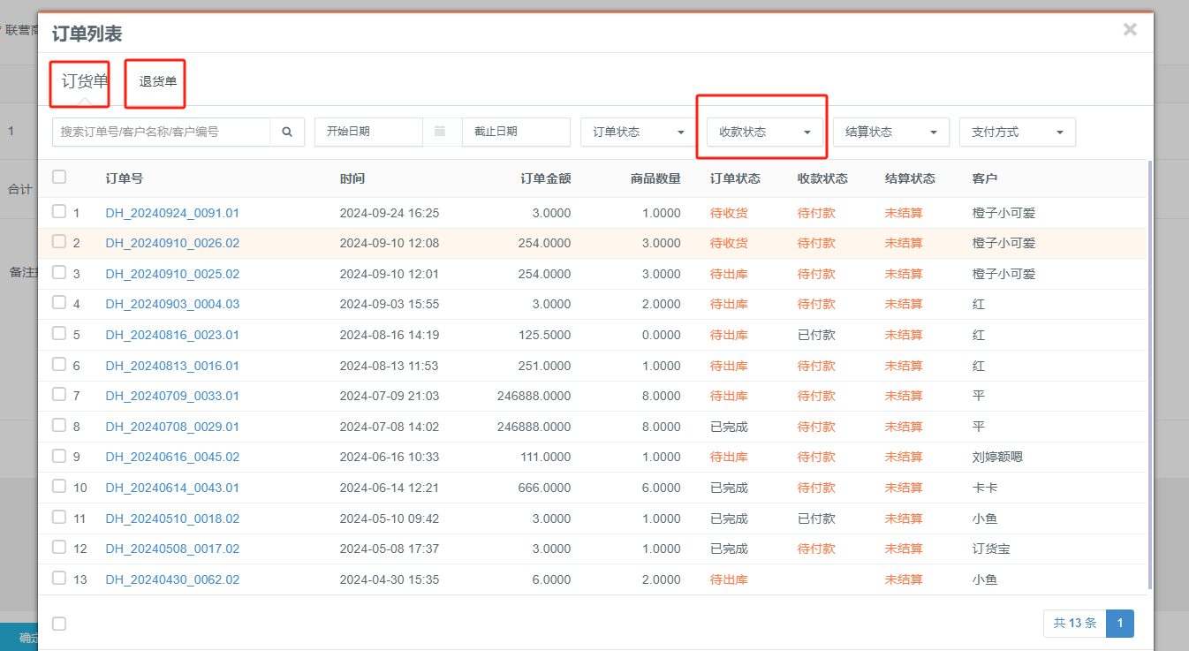Image resolution: width=1189 pixels, height=651 pixels.
Task: Open the 收款状态 filter dropdown
Action: click(765, 132)
